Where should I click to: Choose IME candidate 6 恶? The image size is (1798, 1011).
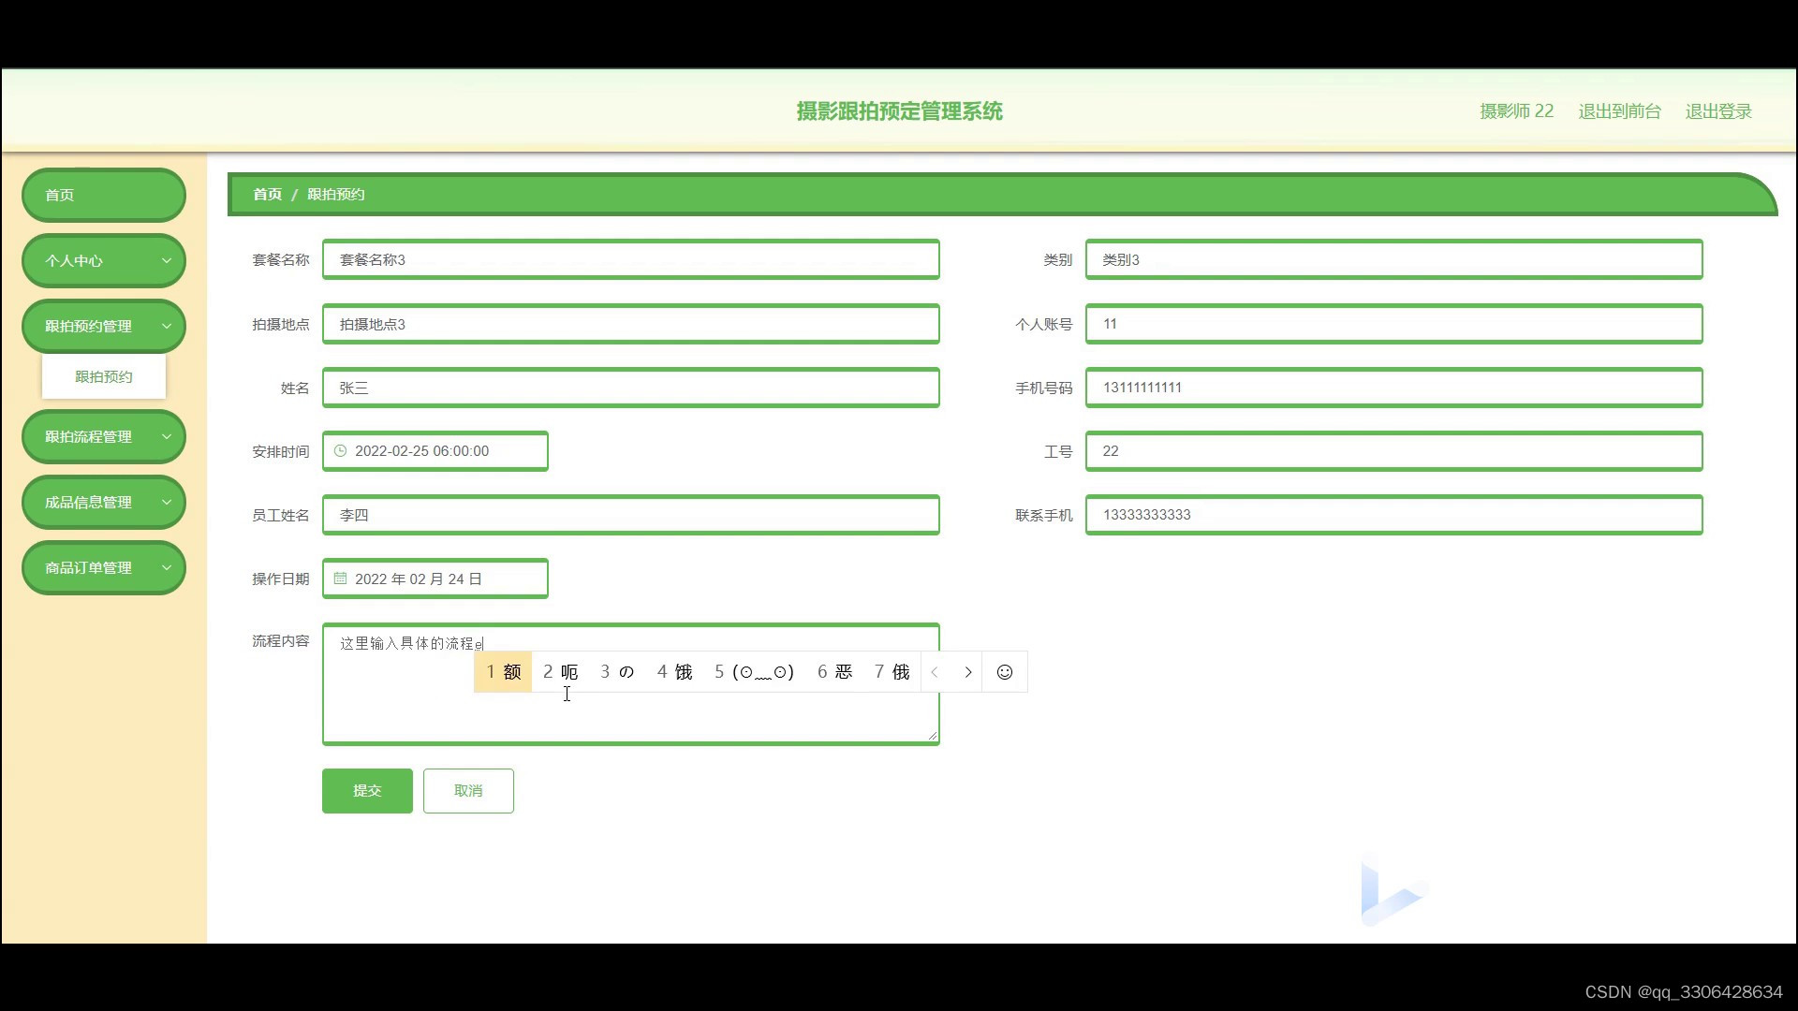(834, 672)
